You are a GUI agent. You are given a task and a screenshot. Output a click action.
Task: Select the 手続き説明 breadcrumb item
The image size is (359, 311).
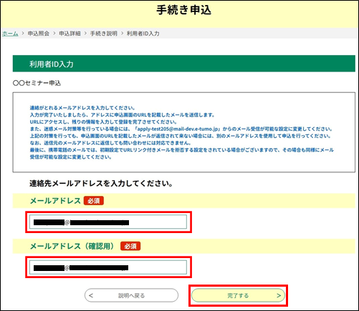[x=104, y=34]
